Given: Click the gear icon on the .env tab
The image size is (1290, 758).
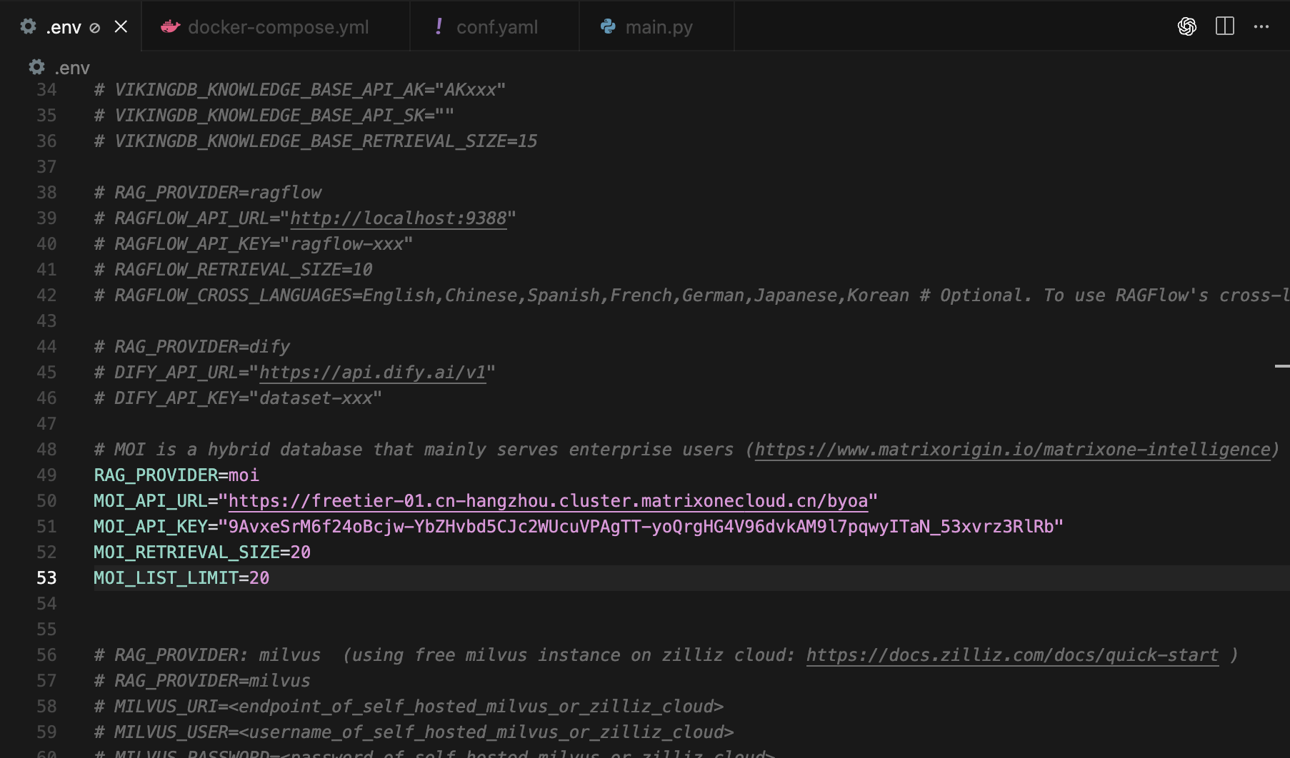Looking at the screenshot, I should click(29, 26).
